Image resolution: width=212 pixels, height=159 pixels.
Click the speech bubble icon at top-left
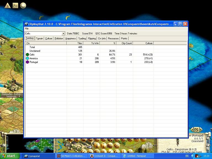23,6
